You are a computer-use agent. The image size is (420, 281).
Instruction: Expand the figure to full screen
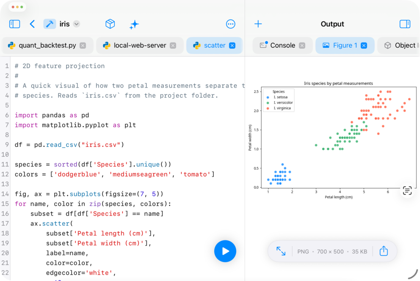281,251
